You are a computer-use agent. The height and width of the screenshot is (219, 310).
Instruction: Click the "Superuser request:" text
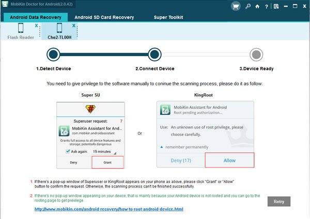point(90,121)
